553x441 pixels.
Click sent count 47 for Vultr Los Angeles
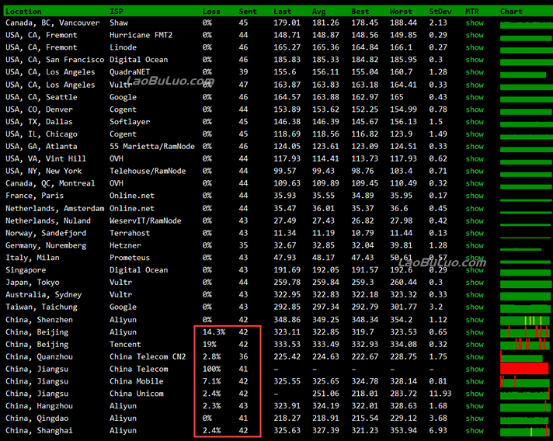[x=243, y=85]
